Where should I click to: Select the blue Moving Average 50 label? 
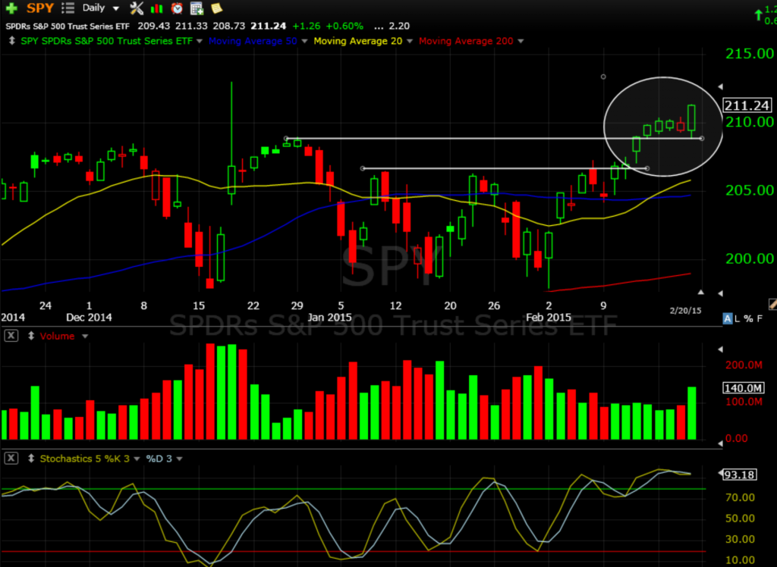click(x=253, y=41)
